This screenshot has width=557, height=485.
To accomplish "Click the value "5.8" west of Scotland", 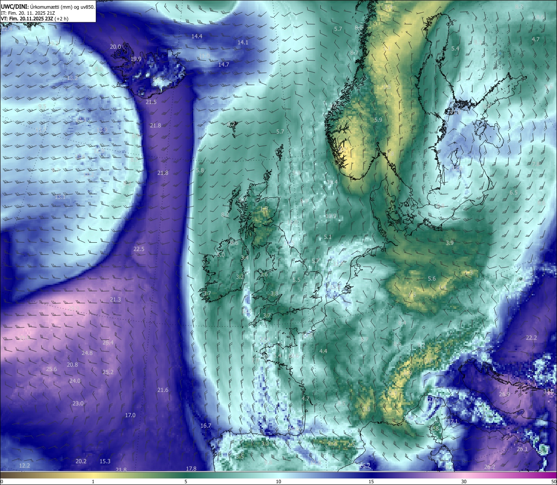I will coord(200,170).
